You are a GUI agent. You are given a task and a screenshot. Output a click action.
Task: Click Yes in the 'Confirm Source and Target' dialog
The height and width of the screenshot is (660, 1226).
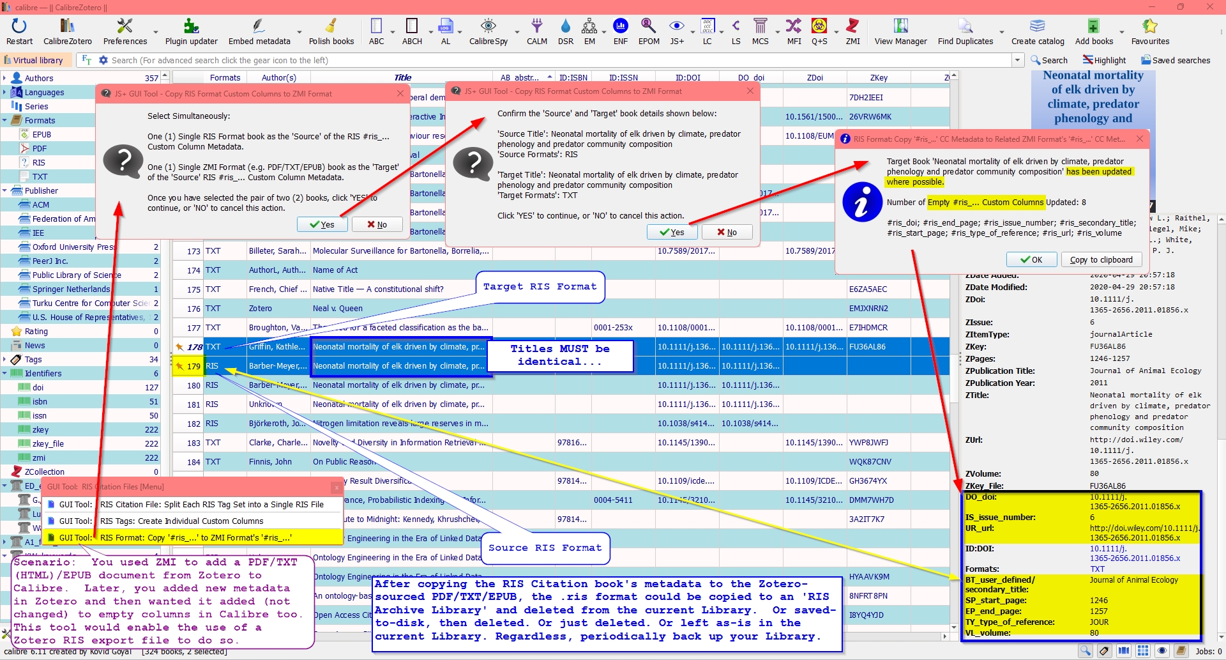[672, 232]
